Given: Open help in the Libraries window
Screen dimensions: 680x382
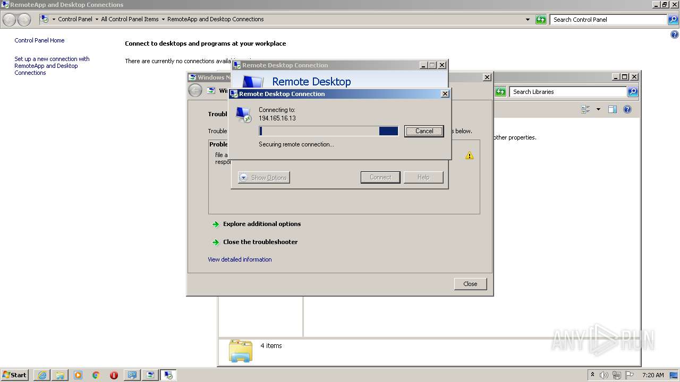Looking at the screenshot, I should pos(627,109).
